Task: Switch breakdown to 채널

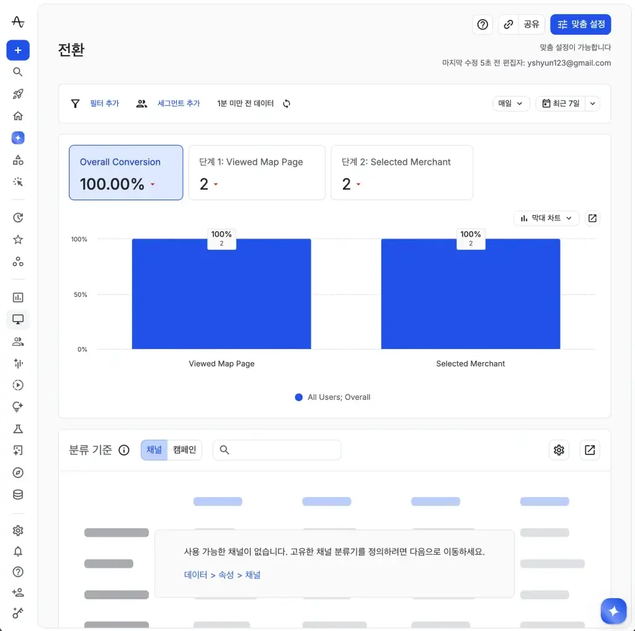Action: tap(154, 450)
